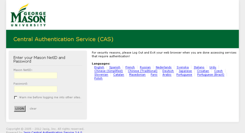Select the Russian language link
The image size is (245, 133).
(x=145, y=67)
